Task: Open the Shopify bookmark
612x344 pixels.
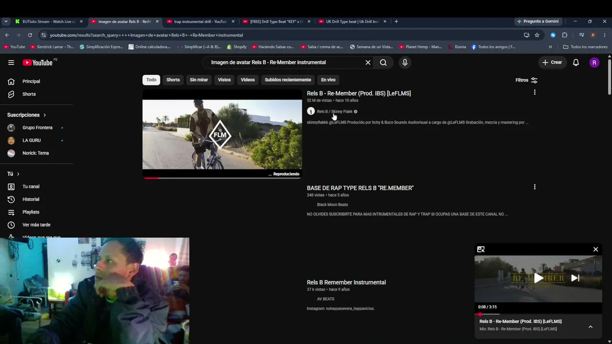Action: tap(237, 47)
